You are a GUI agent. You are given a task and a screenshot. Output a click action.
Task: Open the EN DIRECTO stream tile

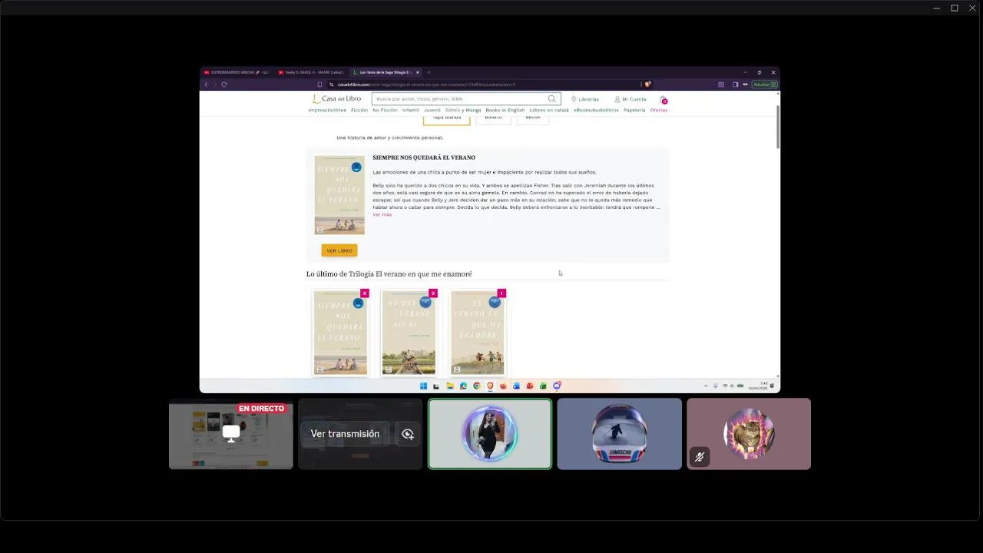[231, 434]
